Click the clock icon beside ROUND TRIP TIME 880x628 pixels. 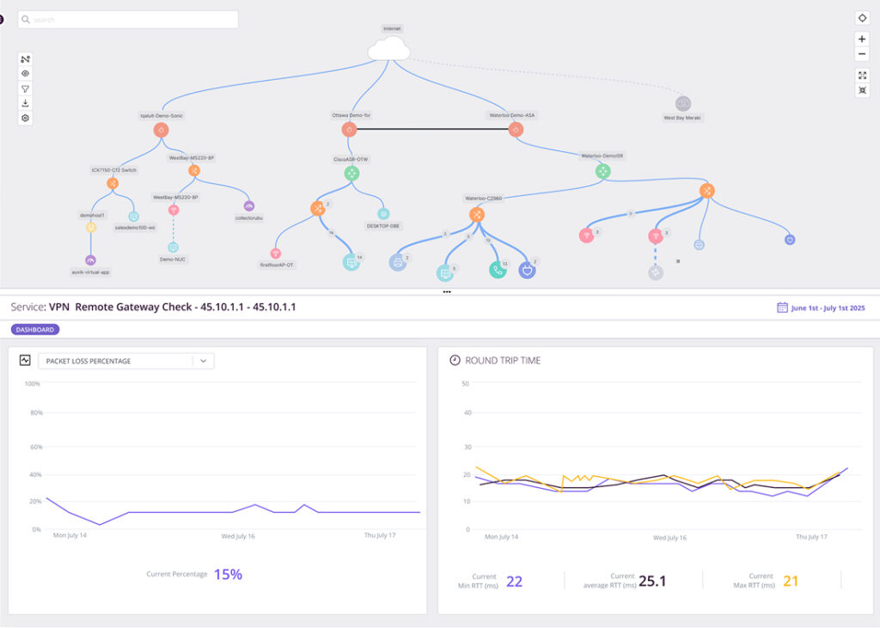pyautogui.click(x=455, y=360)
